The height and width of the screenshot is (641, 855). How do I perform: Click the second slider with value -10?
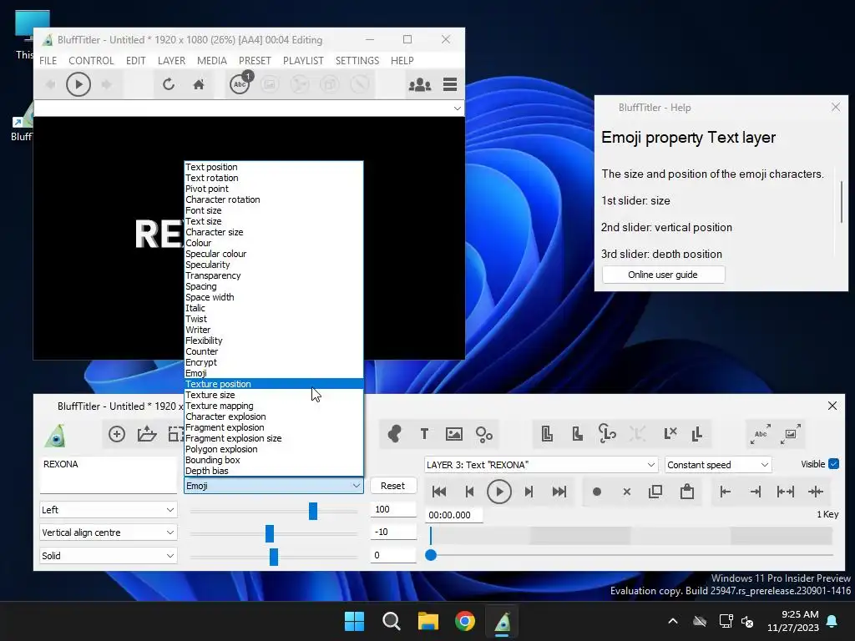pos(270,533)
